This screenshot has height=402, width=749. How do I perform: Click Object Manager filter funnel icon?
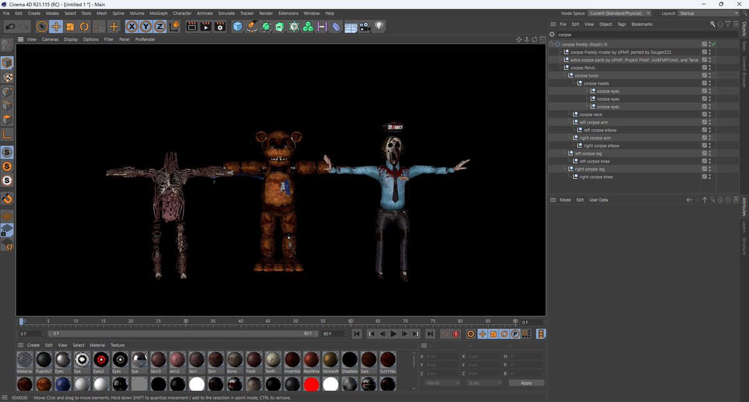pyautogui.click(x=727, y=24)
